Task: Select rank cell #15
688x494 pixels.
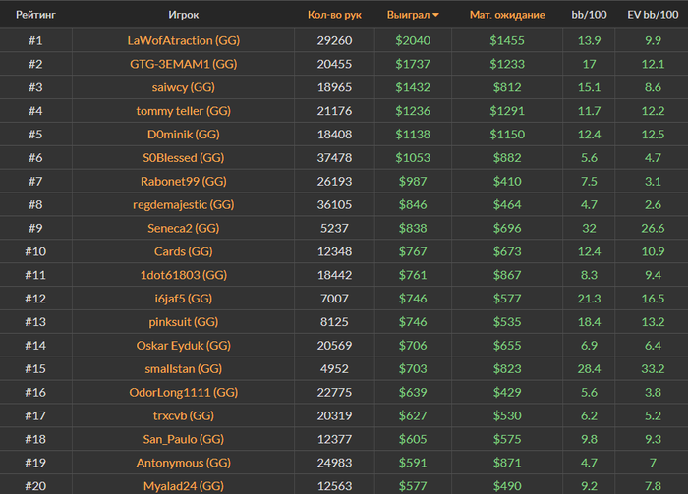Action: point(36,369)
